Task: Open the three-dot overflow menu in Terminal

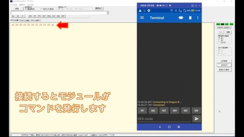Action: pyautogui.click(x=198, y=18)
